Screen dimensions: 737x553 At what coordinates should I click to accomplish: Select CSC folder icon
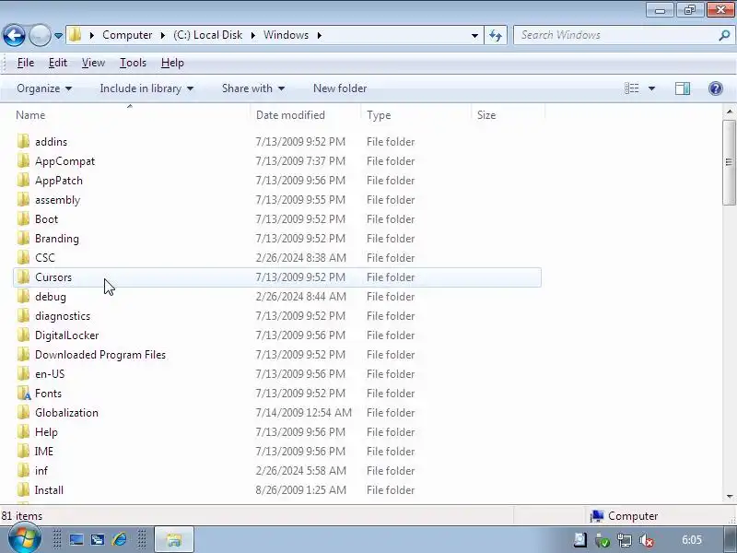[23, 257]
